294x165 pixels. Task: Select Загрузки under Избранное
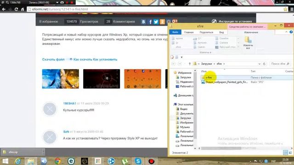click(186, 77)
